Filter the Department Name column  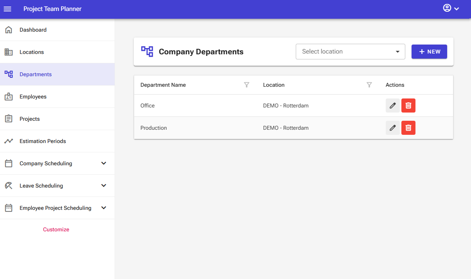[246, 85]
